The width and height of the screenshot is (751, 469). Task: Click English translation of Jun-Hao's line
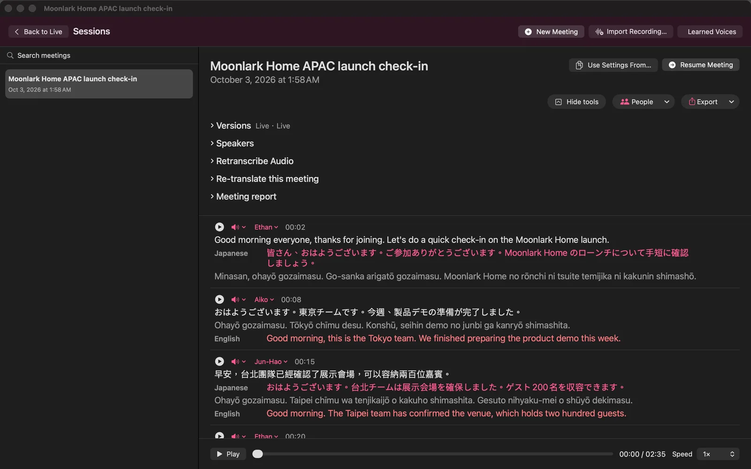[x=446, y=413]
